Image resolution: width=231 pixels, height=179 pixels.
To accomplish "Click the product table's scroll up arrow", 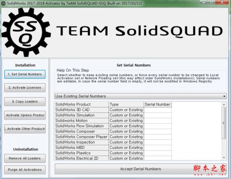I will point(224,105).
